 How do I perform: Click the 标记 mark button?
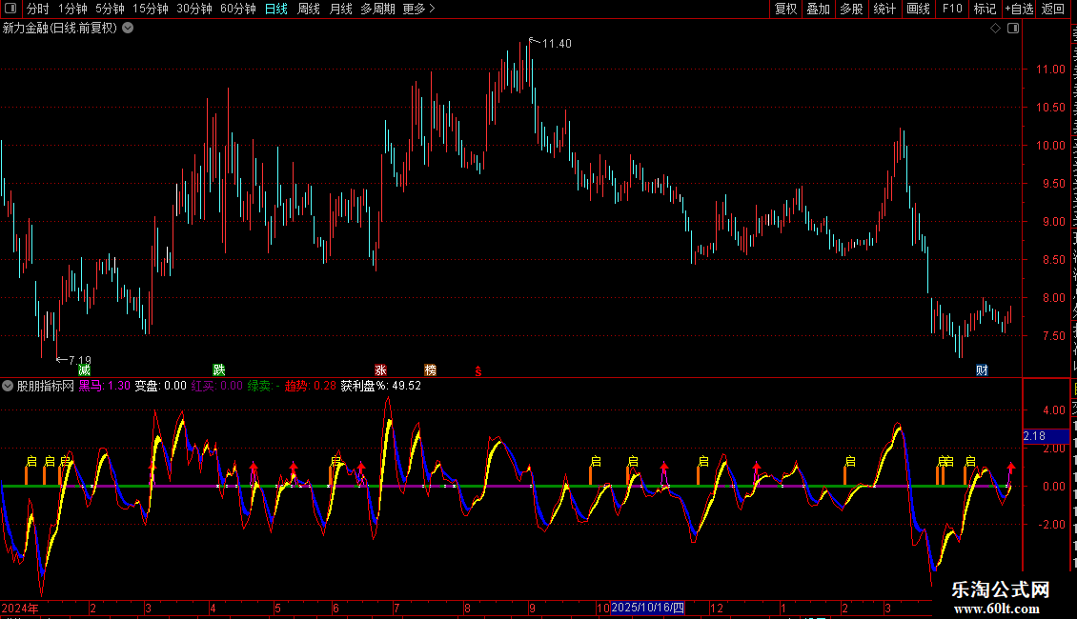coord(985,9)
